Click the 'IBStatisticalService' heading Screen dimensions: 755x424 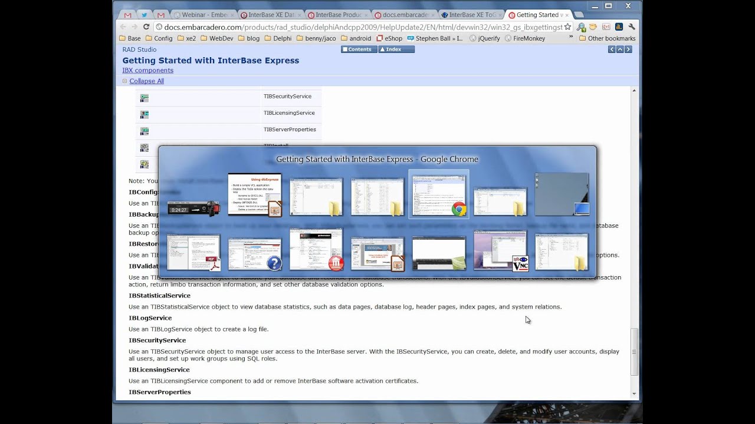(160, 296)
